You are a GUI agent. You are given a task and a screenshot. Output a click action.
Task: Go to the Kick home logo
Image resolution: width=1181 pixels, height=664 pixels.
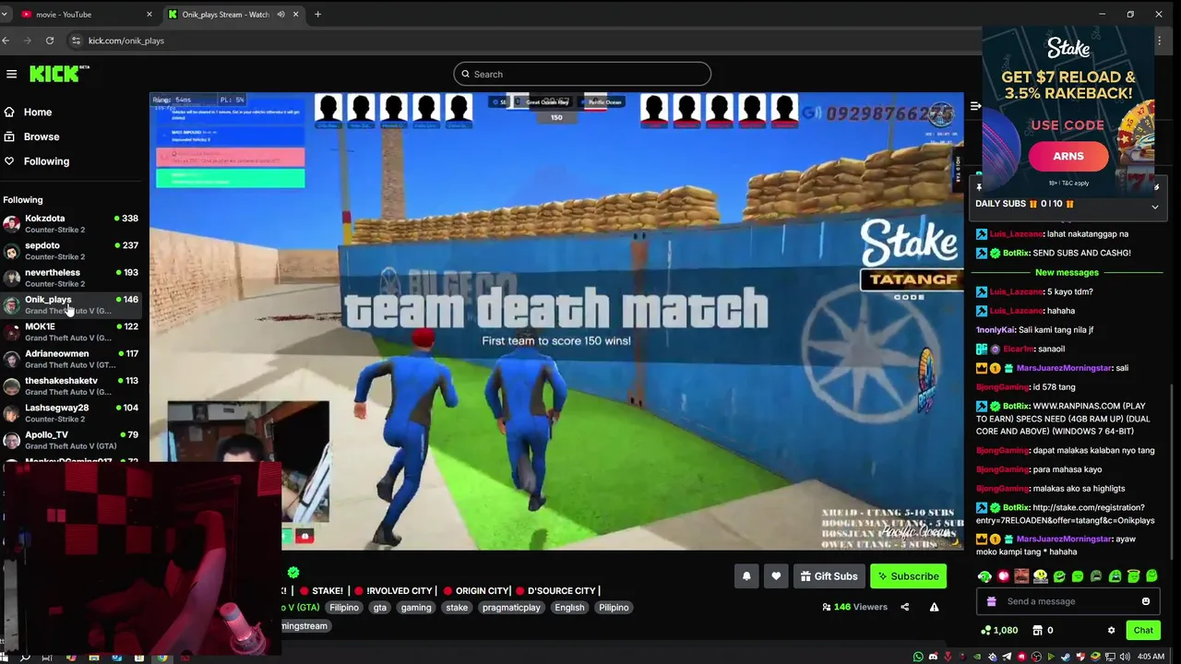point(59,74)
